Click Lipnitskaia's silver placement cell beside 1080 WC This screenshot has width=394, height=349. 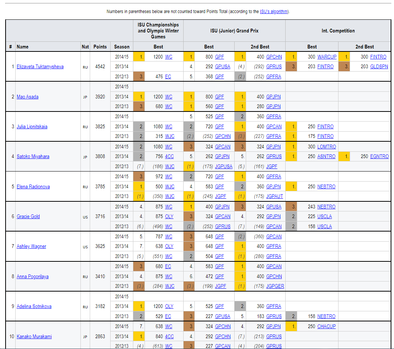pyautogui.click(x=139, y=126)
